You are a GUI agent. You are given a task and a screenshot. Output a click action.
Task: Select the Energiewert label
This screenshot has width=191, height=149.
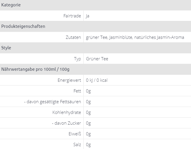69,80
